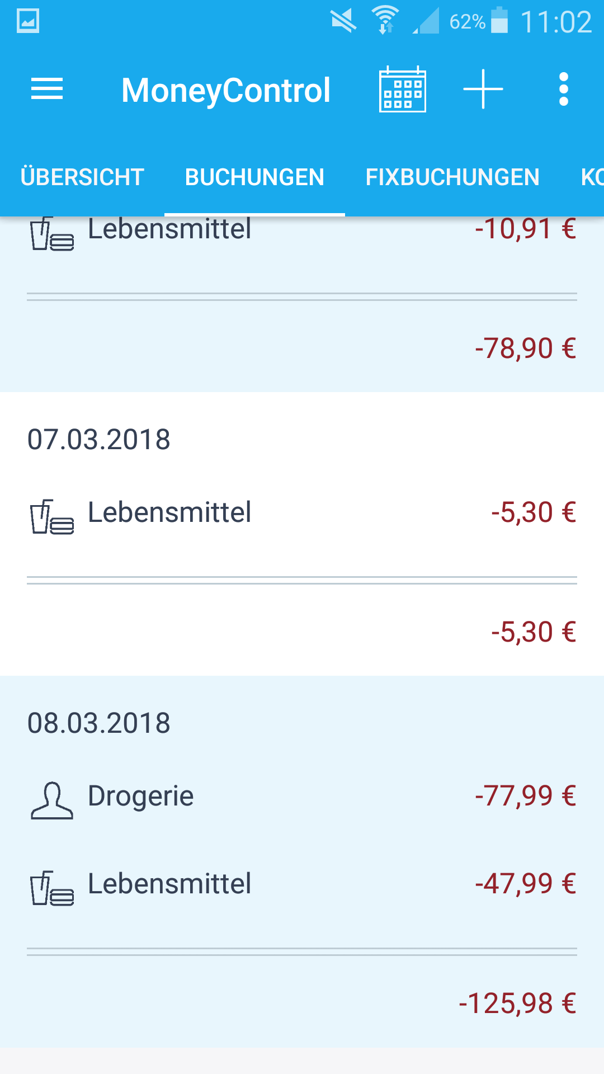Go to the FIXBUCHUNGEN tab

click(x=452, y=177)
